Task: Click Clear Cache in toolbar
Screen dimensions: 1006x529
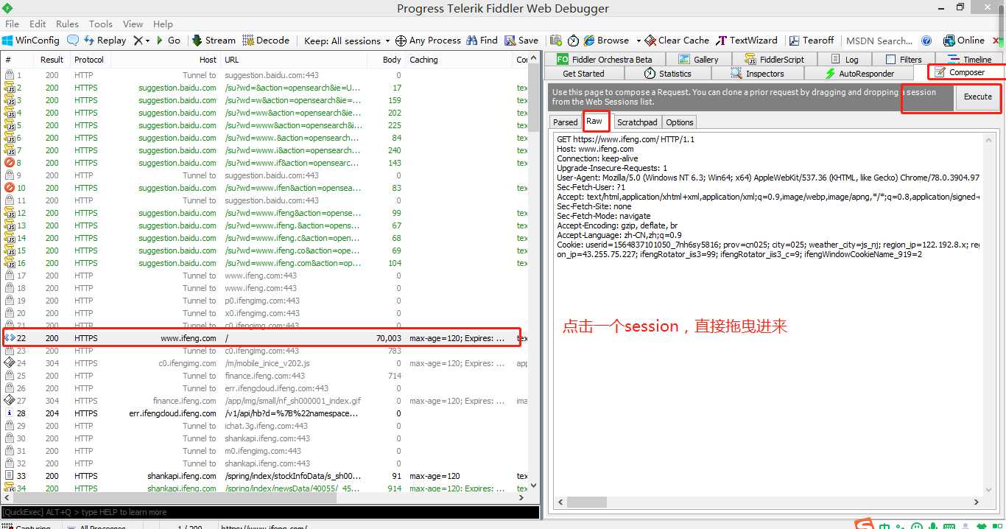Action: (677, 41)
